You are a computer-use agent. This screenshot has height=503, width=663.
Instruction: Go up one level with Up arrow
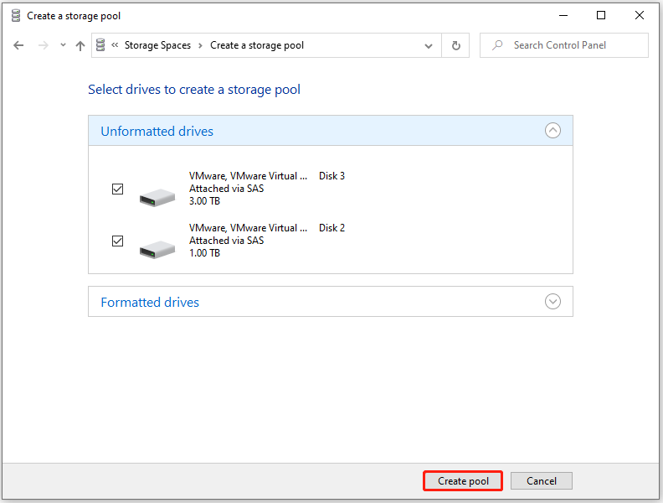coord(80,45)
